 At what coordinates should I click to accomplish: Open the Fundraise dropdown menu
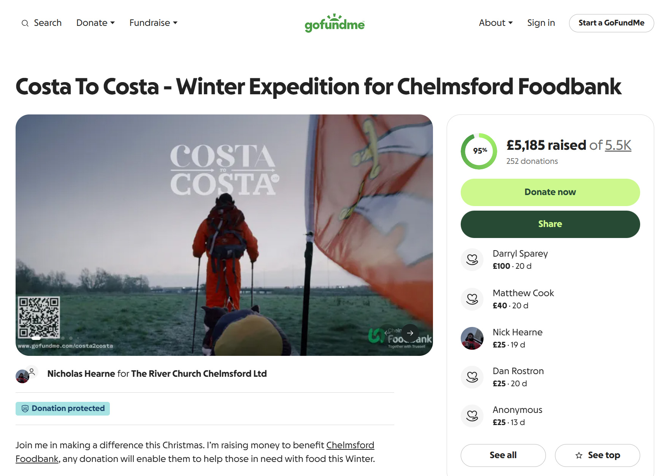pos(153,23)
